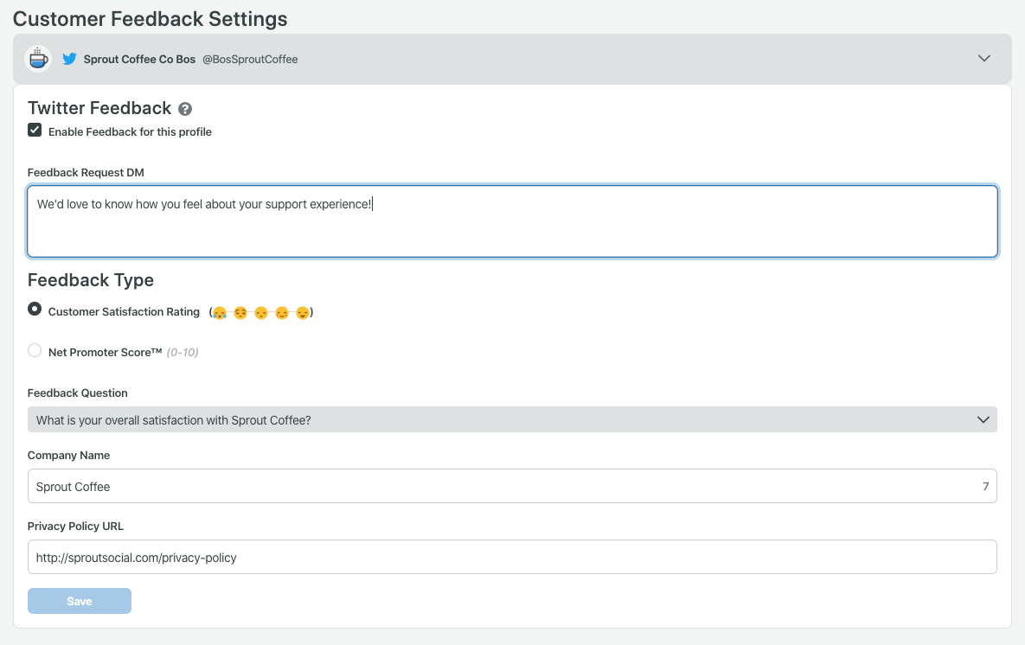Screen dimensions: 1025x645
Task: Select Net Promoter Score radio button
Action: tap(35, 350)
